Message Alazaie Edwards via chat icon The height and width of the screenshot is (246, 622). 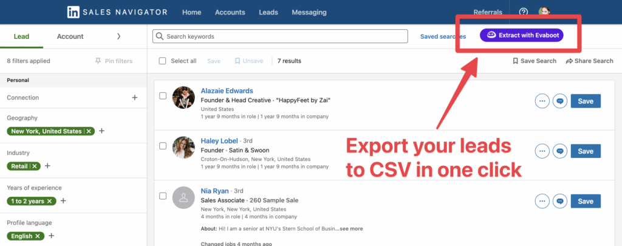[559, 101]
